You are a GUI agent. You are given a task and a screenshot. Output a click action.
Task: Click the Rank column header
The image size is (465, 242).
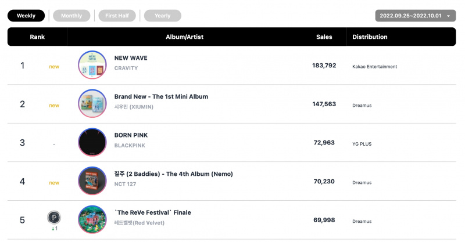pyautogui.click(x=37, y=37)
